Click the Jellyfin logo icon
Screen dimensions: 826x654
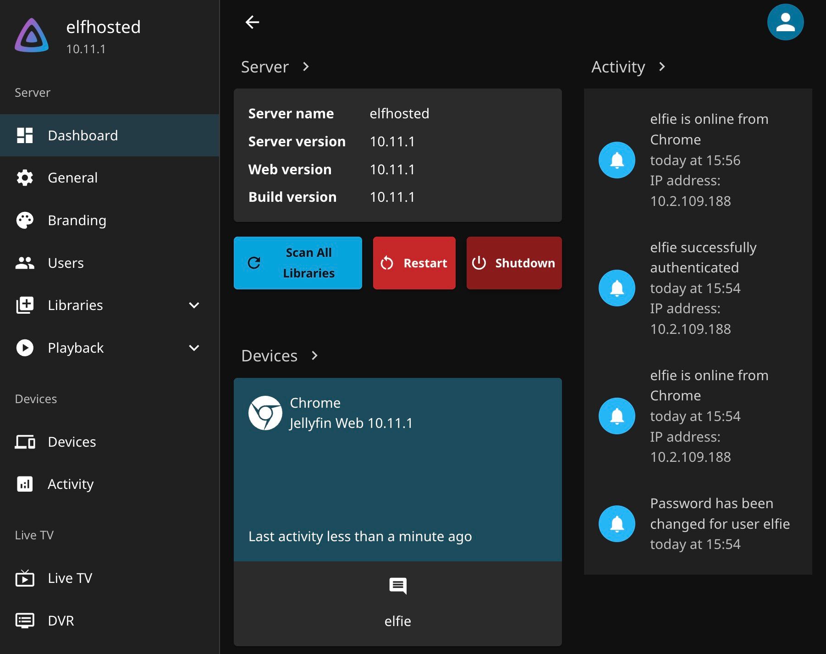coord(32,35)
